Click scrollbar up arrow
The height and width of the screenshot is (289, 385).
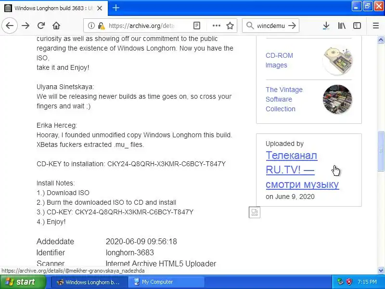(x=381, y=39)
